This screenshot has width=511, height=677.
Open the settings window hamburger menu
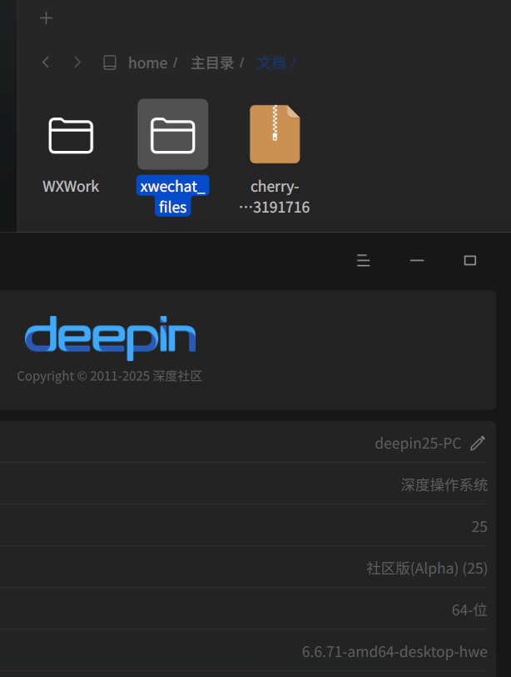[363, 260]
